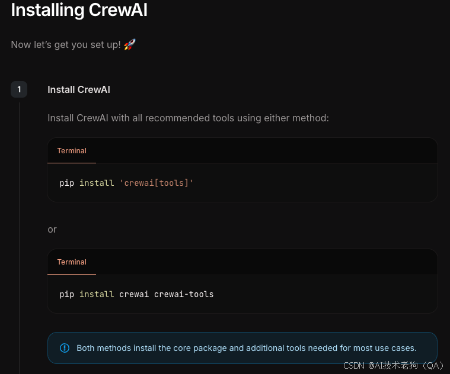Click the 'Install CrewAI' step heading
The height and width of the screenshot is (374, 450).
[79, 89]
